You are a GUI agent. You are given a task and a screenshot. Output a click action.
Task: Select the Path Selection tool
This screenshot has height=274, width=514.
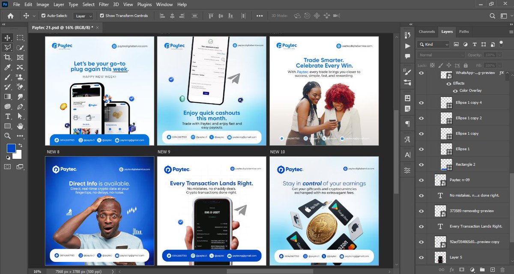pos(20,116)
